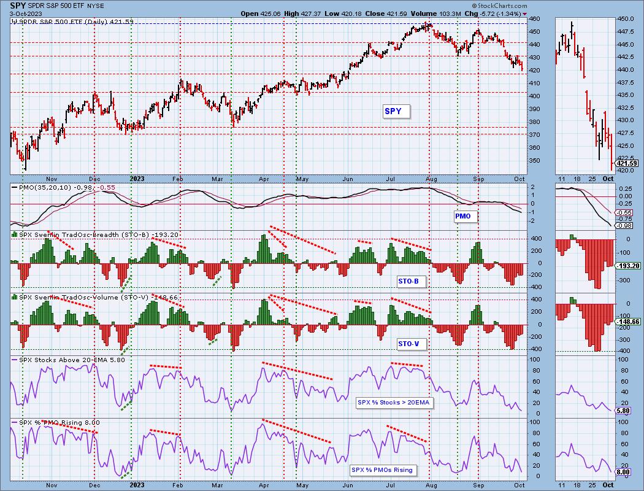Click the 5.80 value tag on right
The height and width of the screenshot is (491, 644).
click(x=624, y=411)
